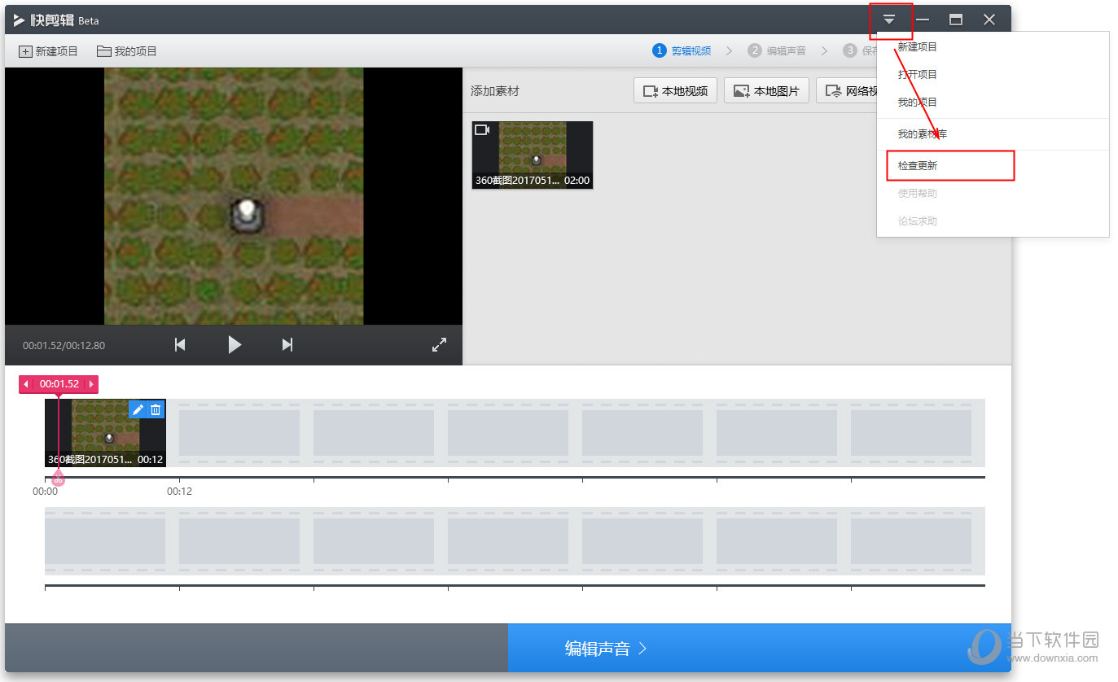Click the scissors cut marker on timeline
The width and height of the screenshot is (1118, 682).
pos(58,479)
